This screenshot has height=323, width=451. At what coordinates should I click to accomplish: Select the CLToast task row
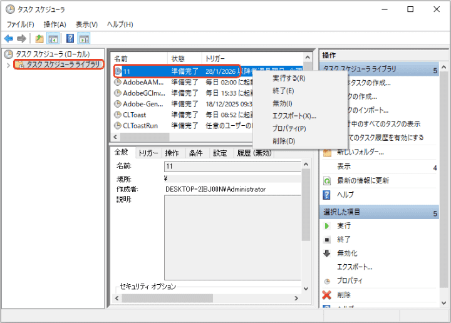tap(135, 115)
